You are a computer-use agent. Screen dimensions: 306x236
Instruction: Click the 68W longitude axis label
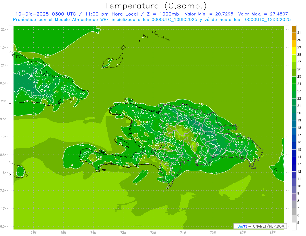[272, 232]
